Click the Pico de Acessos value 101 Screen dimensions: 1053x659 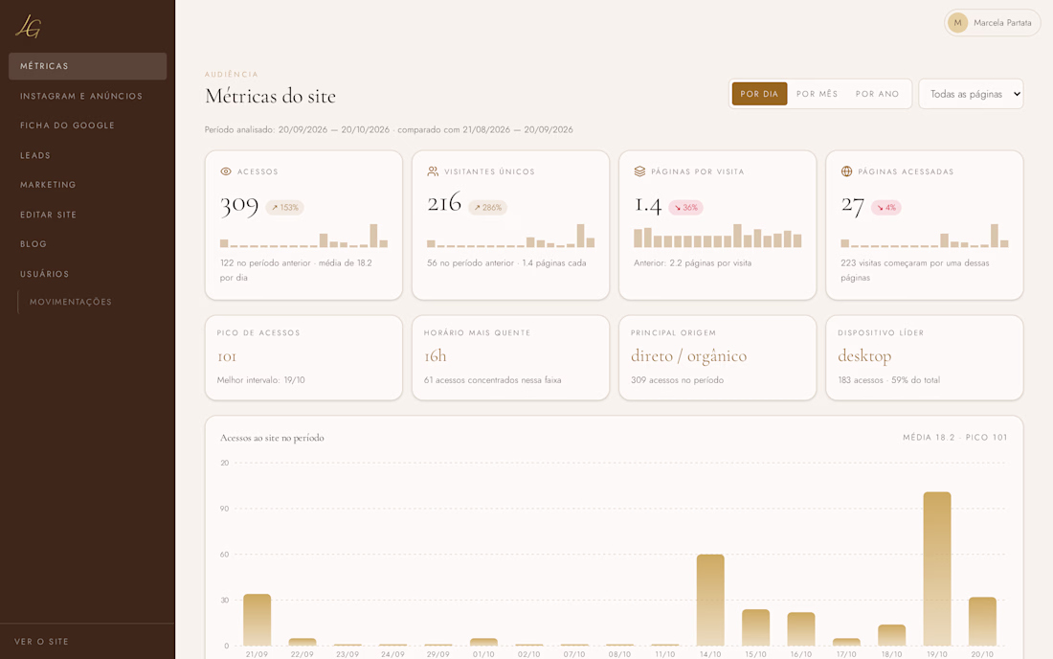[227, 356]
